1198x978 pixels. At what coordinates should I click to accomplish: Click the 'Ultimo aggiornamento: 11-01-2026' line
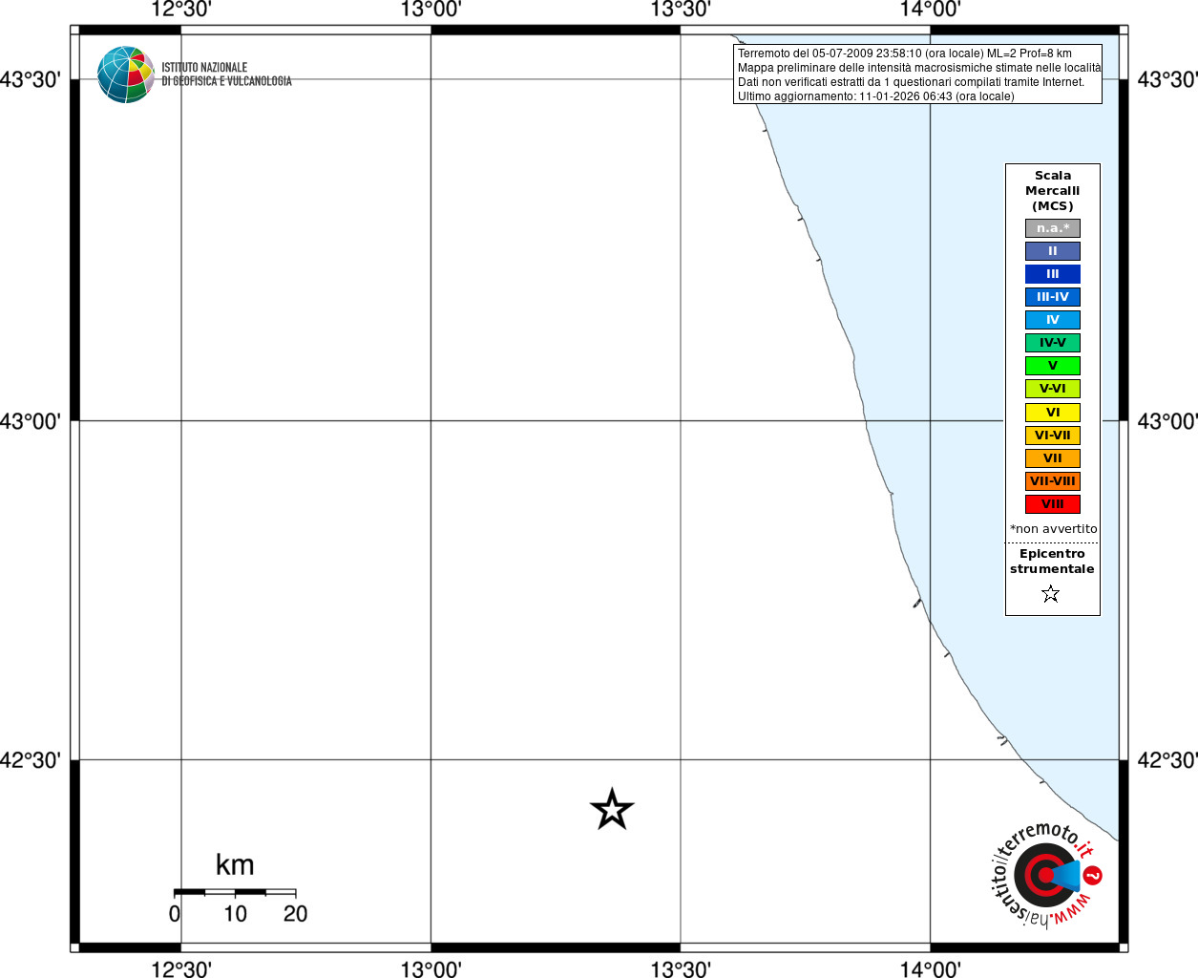876,96
